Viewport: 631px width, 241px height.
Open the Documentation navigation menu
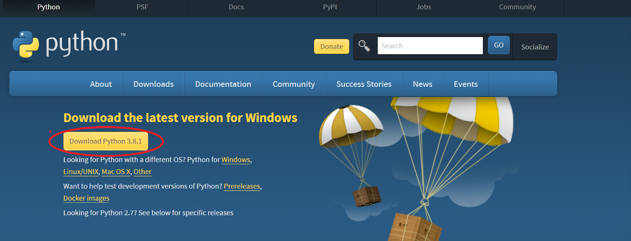coord(223,84)
